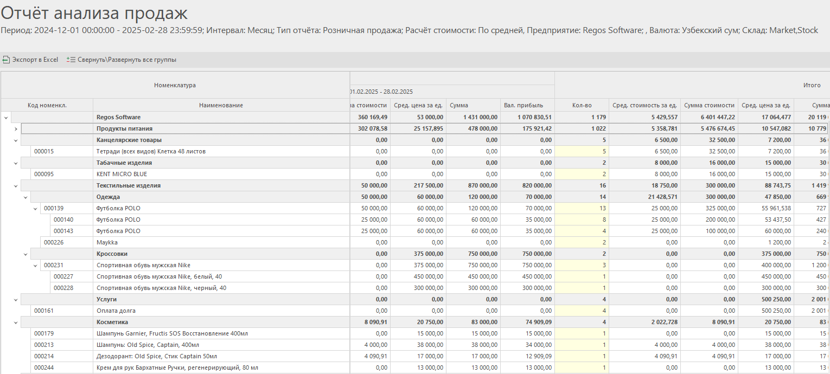Collapse the Канцелярские товары group
830x374 pixels.
(16, 140)
